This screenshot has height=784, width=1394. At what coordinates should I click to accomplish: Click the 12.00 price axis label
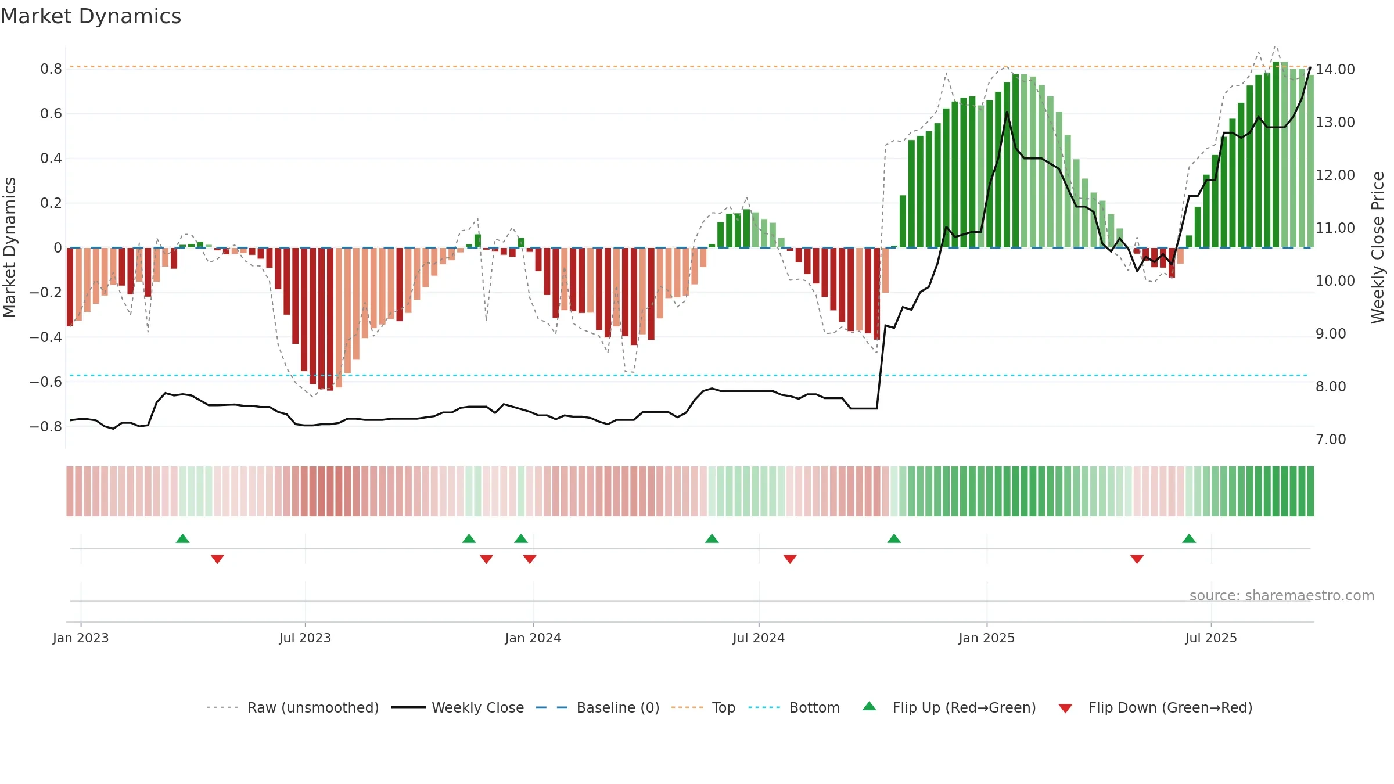tap(1335, 175)
